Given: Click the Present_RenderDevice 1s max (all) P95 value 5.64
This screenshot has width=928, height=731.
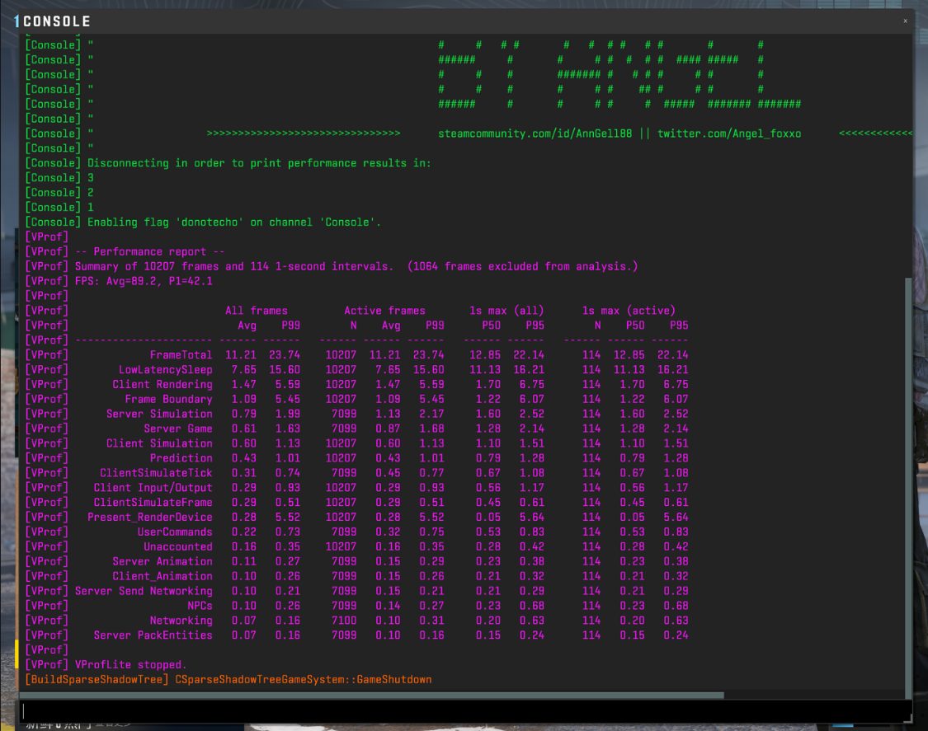Looking at the screenshot, I should pyautogui.click(x=531, y=518).
